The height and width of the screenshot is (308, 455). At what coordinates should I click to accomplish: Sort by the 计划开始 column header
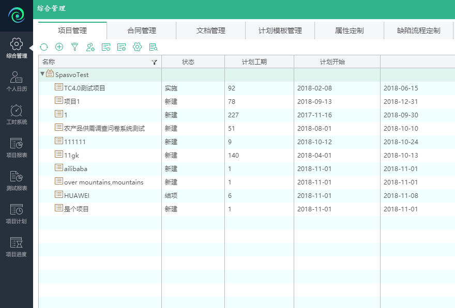(x=337, y=62)
